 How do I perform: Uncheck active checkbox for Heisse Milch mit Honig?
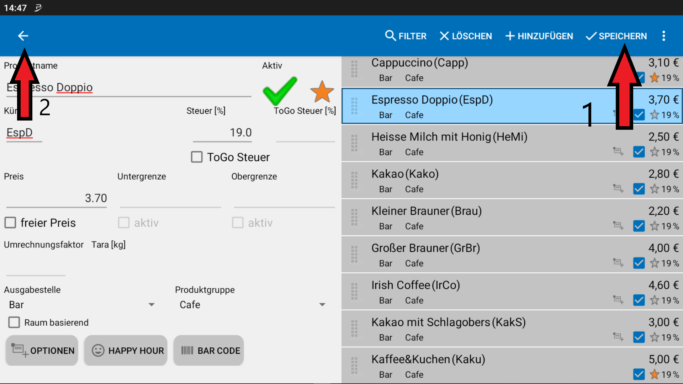point(639,152)
